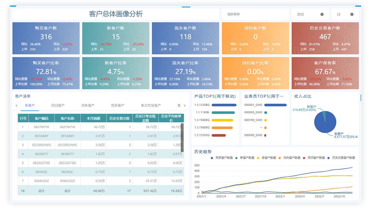Click the red bar for product 1.3.1330XG

click(x=219, y=135)
